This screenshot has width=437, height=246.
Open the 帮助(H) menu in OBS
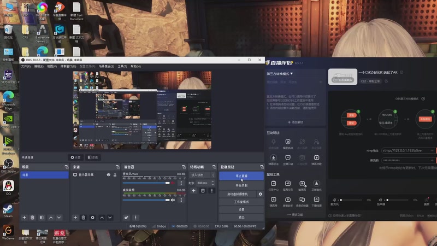pos(135,66)
